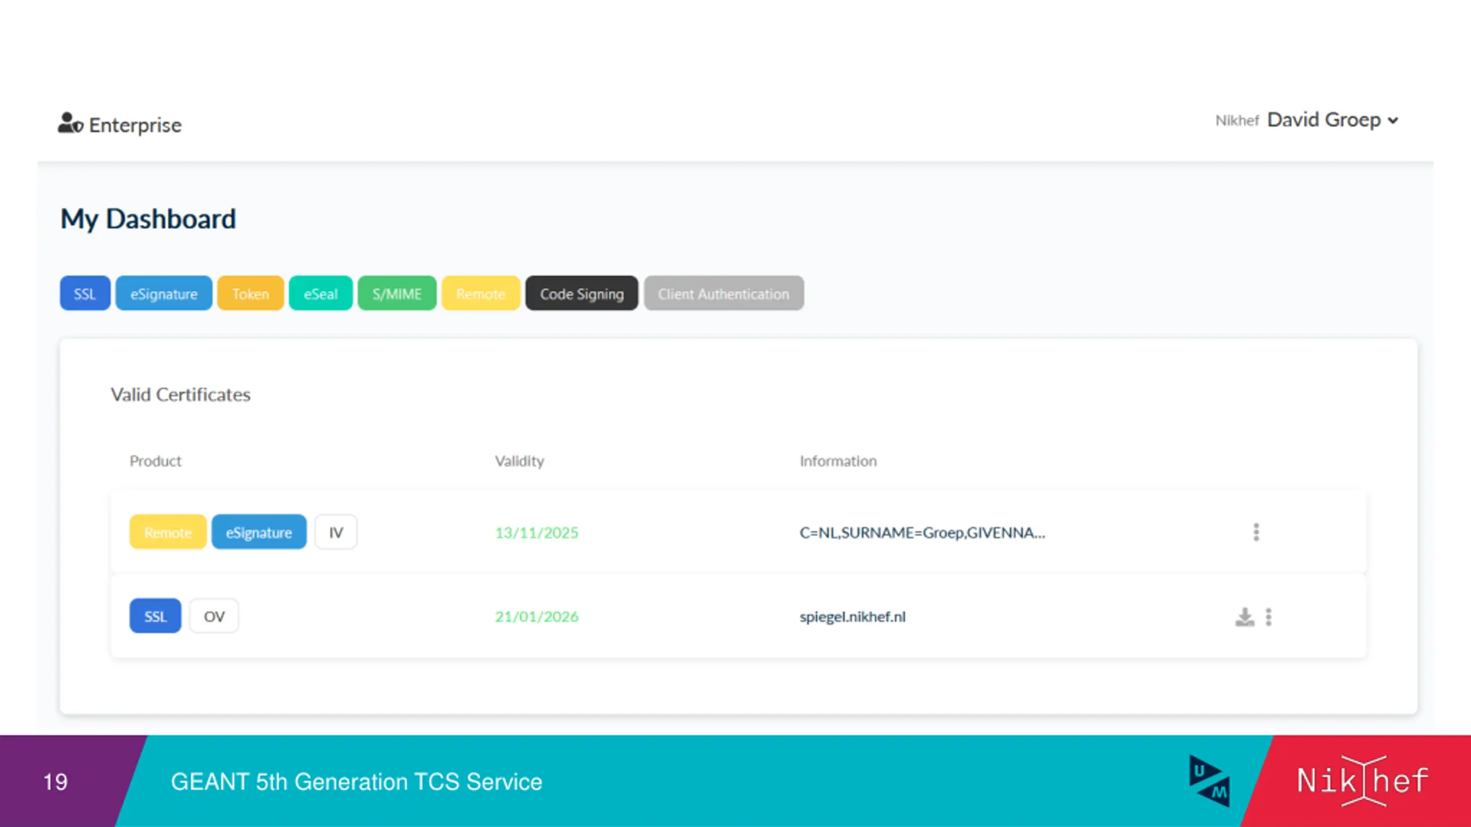The height and width of the screenshot is (827, 1471).
Task: Click the UM logo in footer
Action: tap(1210, 781)
